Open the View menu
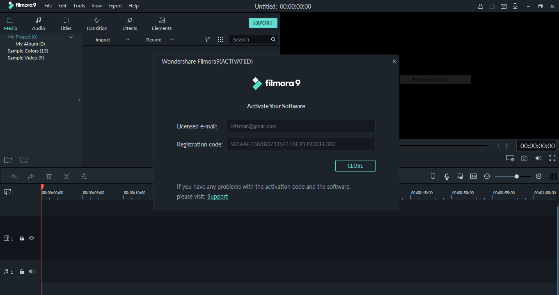This screenshot has width=559, height=295. (97, 6)
